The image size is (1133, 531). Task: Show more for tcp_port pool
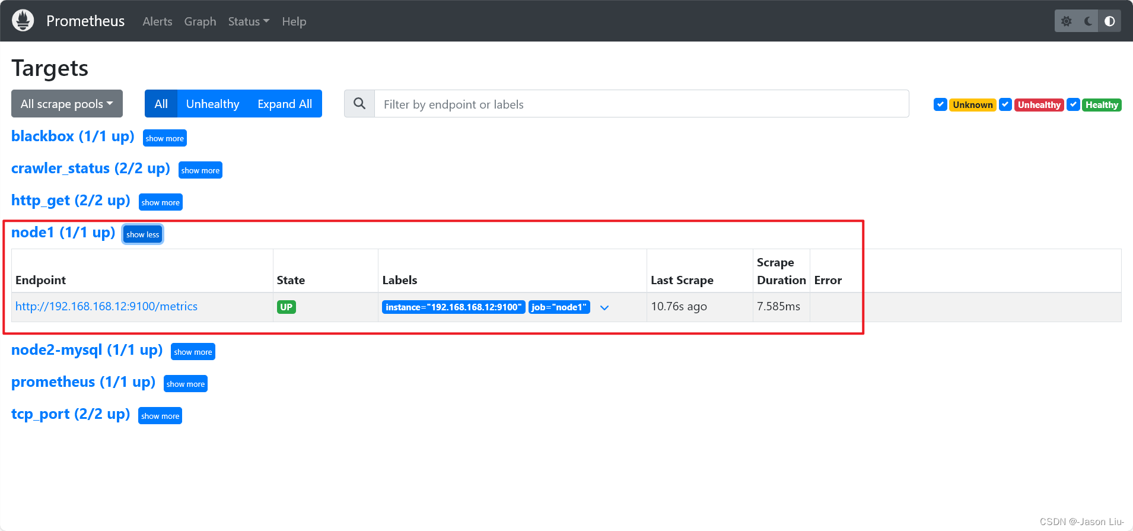tap(160, 416)
